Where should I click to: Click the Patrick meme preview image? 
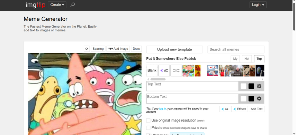85,94
